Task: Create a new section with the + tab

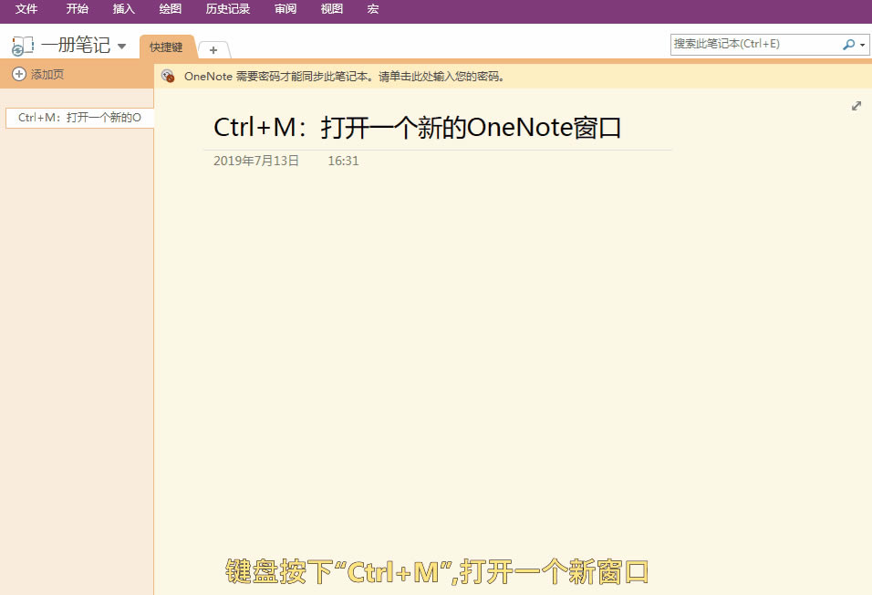Action: tap(213, 49)
